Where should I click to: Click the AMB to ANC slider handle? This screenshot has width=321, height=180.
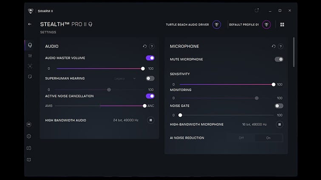tap(145, 106)
